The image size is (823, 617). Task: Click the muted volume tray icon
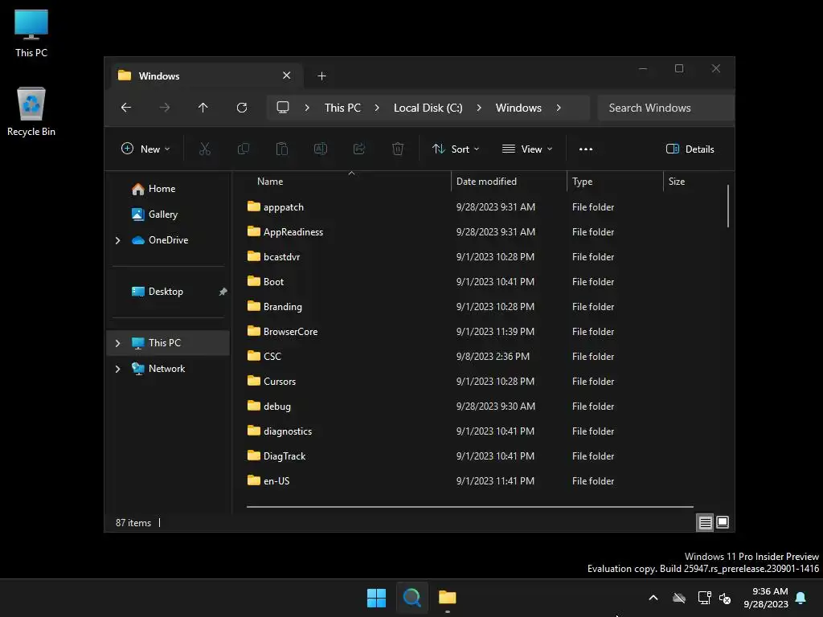click(x=726, y=598)
